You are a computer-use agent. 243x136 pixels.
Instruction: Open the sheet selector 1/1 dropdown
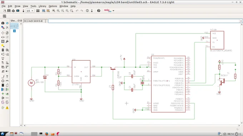30,11
